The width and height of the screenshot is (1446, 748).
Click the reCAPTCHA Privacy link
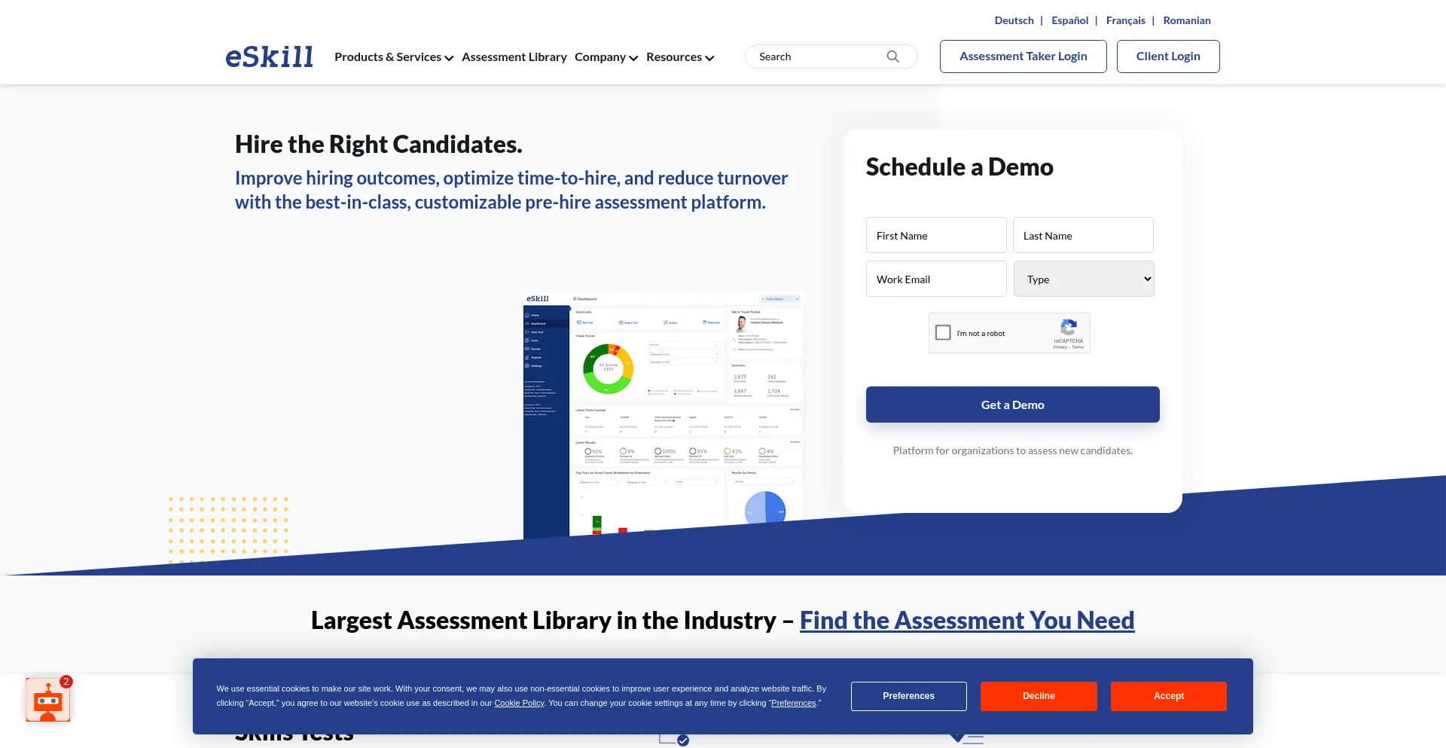1060,347
